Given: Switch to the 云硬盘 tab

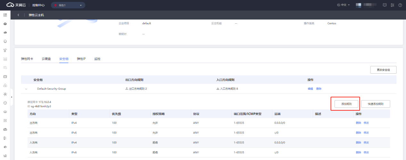Looking at the screenshot, I should (x=46, y=59).
